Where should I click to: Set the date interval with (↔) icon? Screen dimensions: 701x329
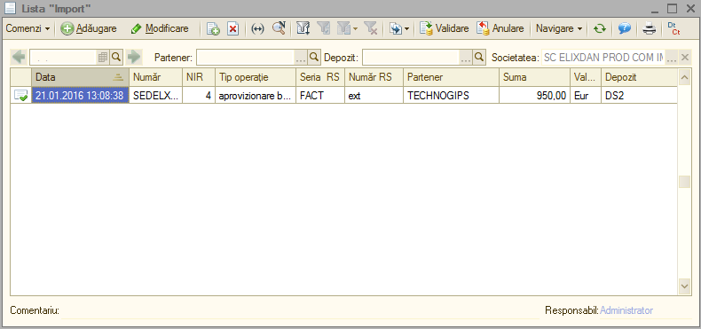[257, 29]
